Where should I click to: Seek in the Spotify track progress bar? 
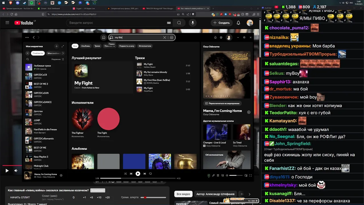click(x=138, y=178)
